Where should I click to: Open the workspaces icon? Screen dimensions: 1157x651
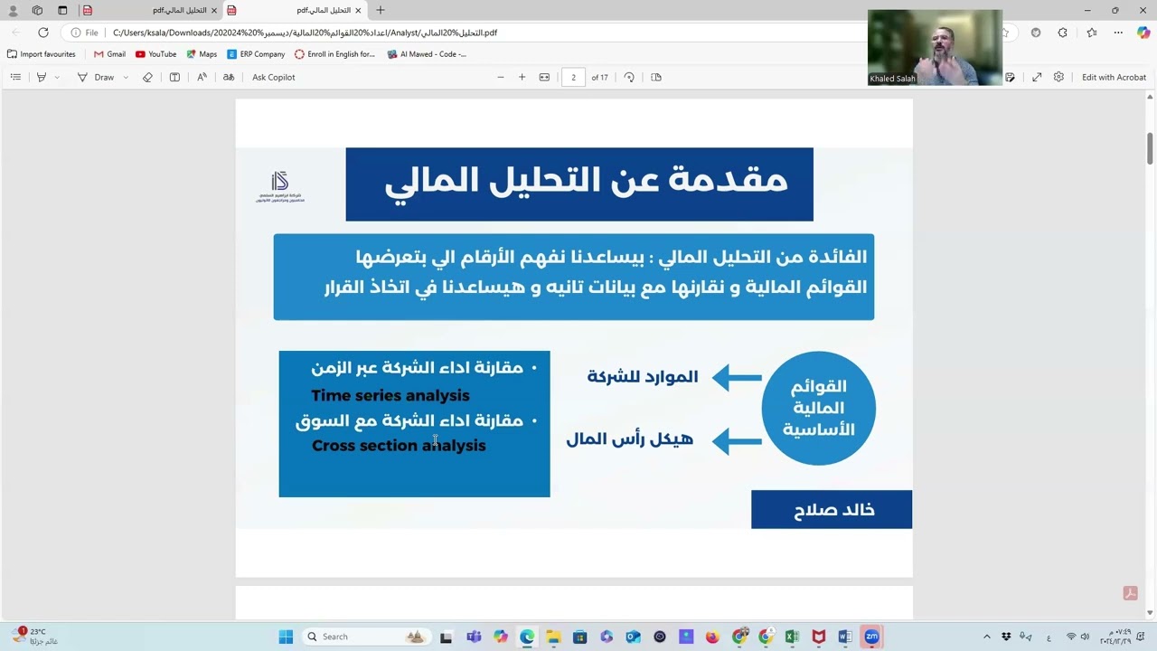click(x=37, y=10)
